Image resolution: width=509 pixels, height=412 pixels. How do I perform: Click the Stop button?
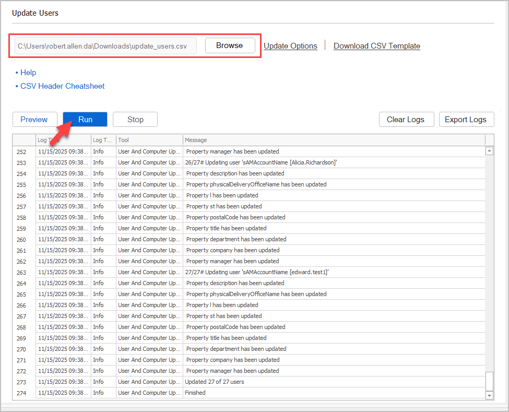tap(135, 119)
